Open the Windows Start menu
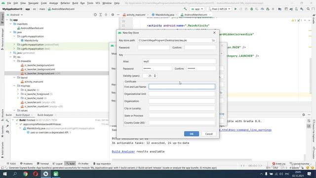 [x=5, y=174]
